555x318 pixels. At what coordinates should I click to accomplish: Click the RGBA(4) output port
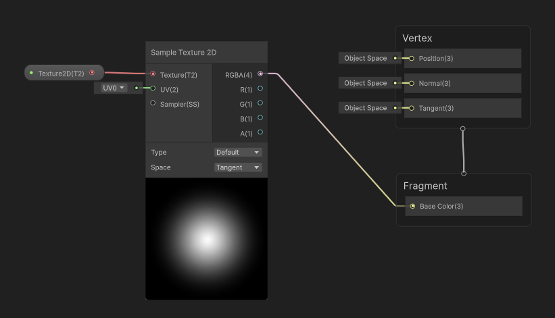[260, 74]
